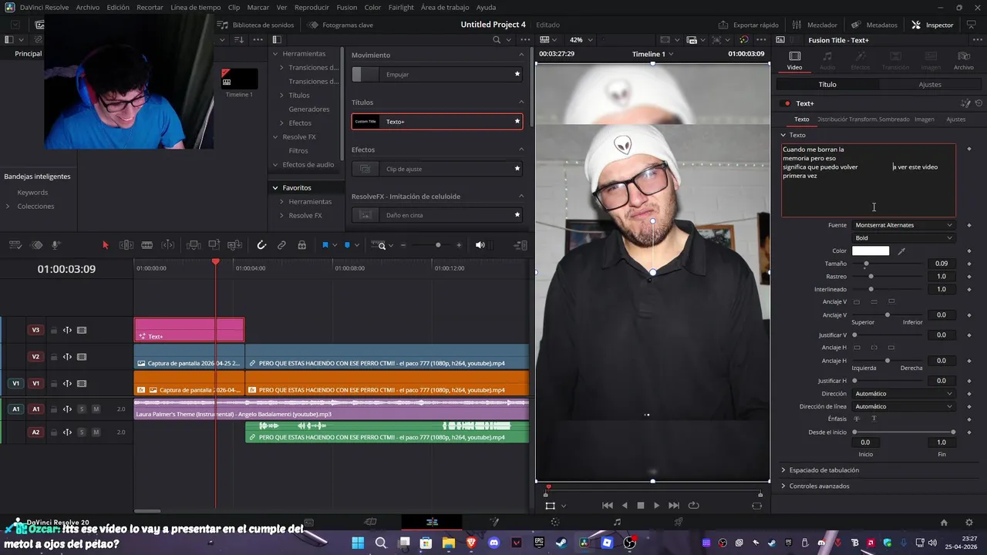Open the Fairlight menu
Viewport: 987px width, 555px height.
pos(401,7)
